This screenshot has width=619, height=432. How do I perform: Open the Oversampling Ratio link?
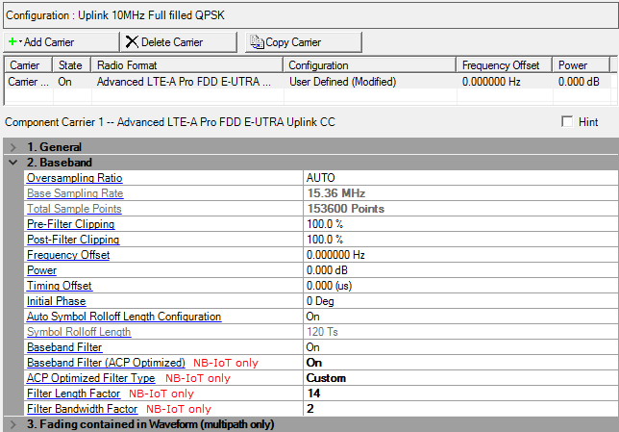click(75, 178)
